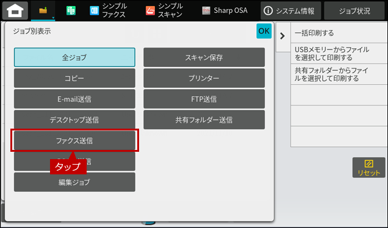Screen dimensions: 388x228
Task: Open ジョブ状況 screen
Action: (354, 10)
